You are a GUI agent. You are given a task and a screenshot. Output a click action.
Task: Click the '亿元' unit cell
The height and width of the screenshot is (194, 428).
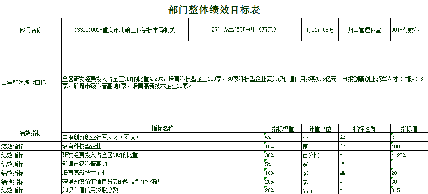320,190
